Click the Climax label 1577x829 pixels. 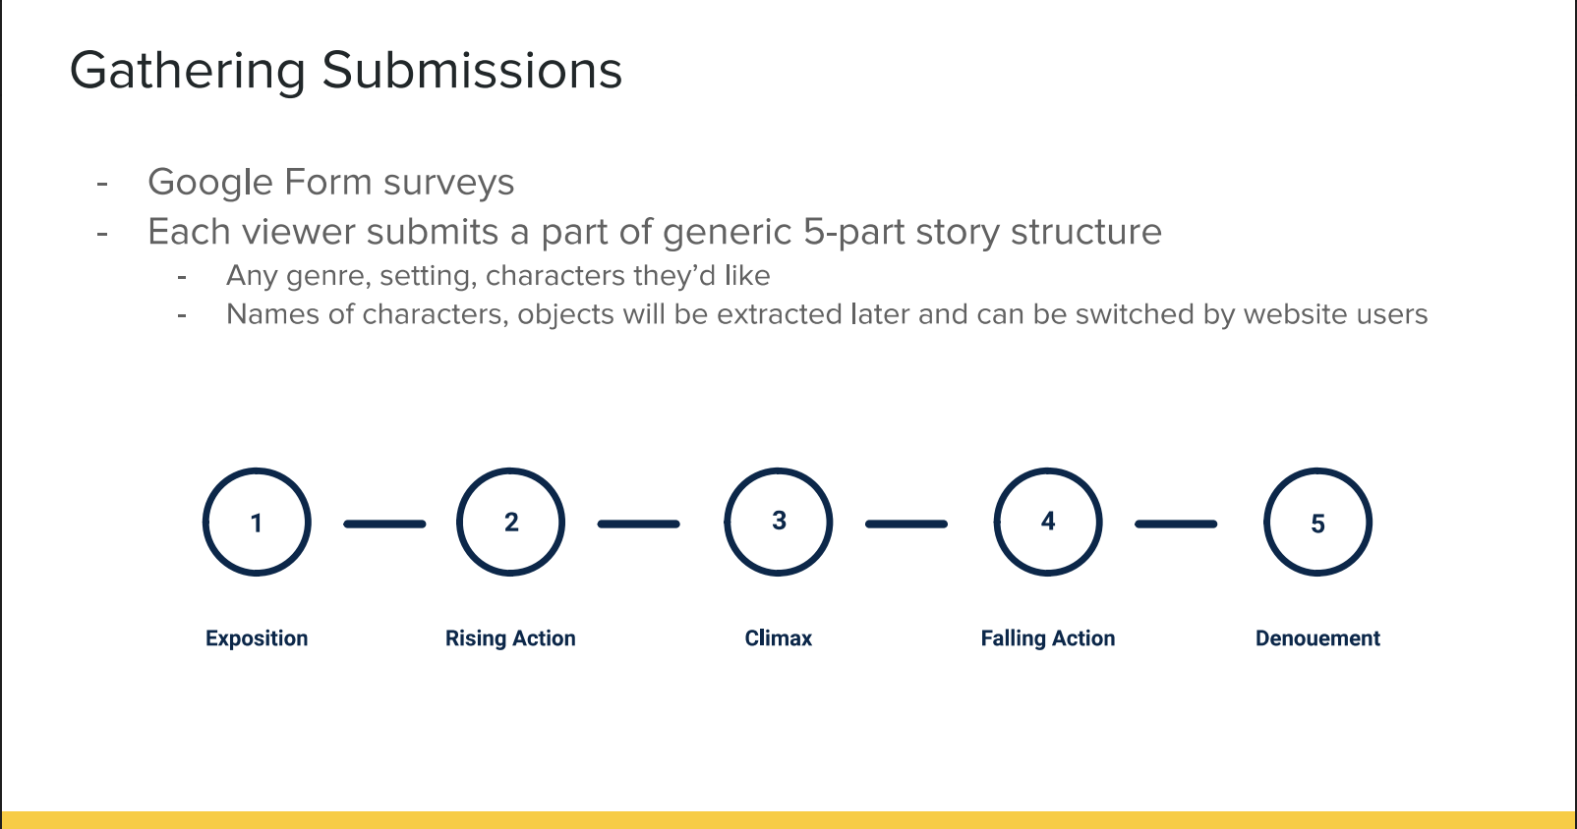click(x=779, y=638)
